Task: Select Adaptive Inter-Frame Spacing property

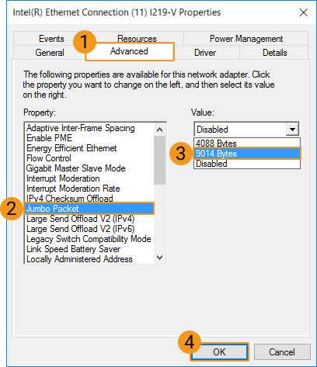Action: click(x=89, y=128)
